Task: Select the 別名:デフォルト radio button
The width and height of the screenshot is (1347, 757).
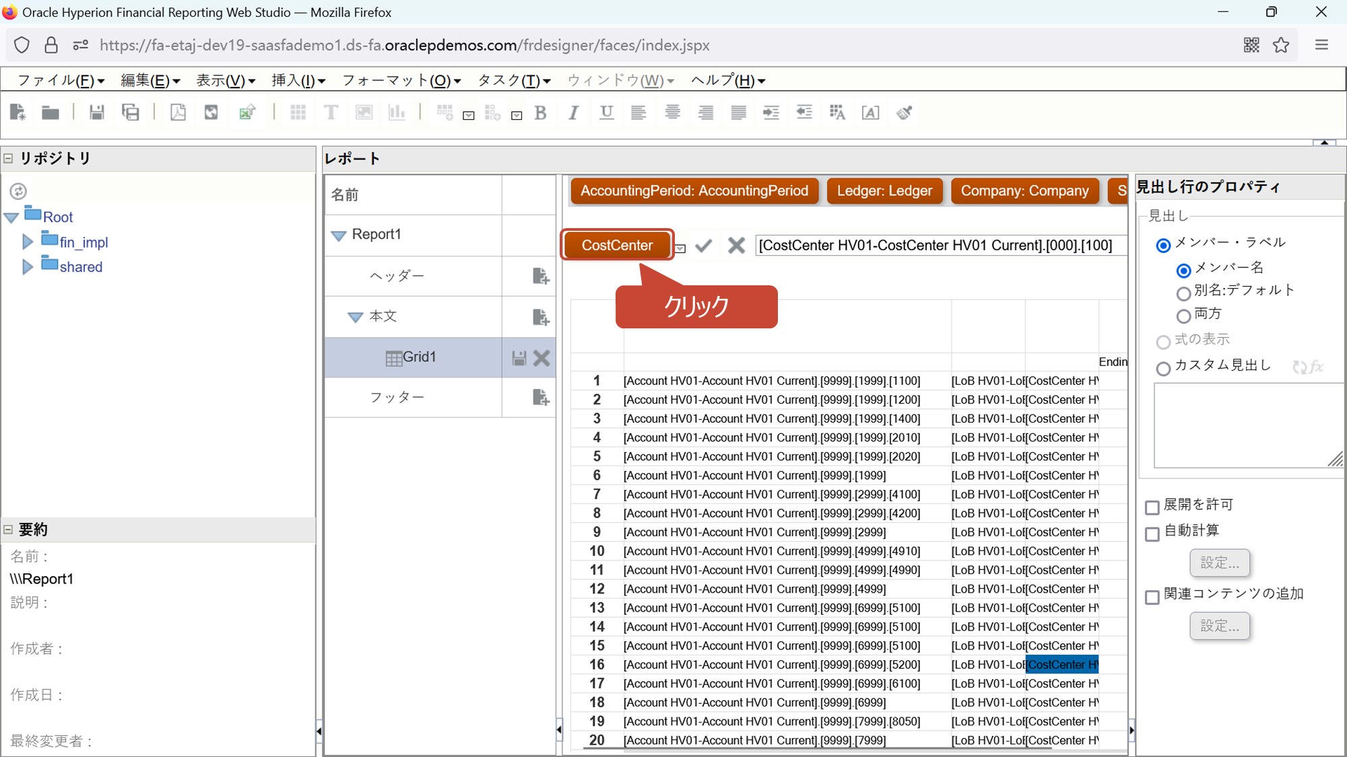Action: [1183, 293]
